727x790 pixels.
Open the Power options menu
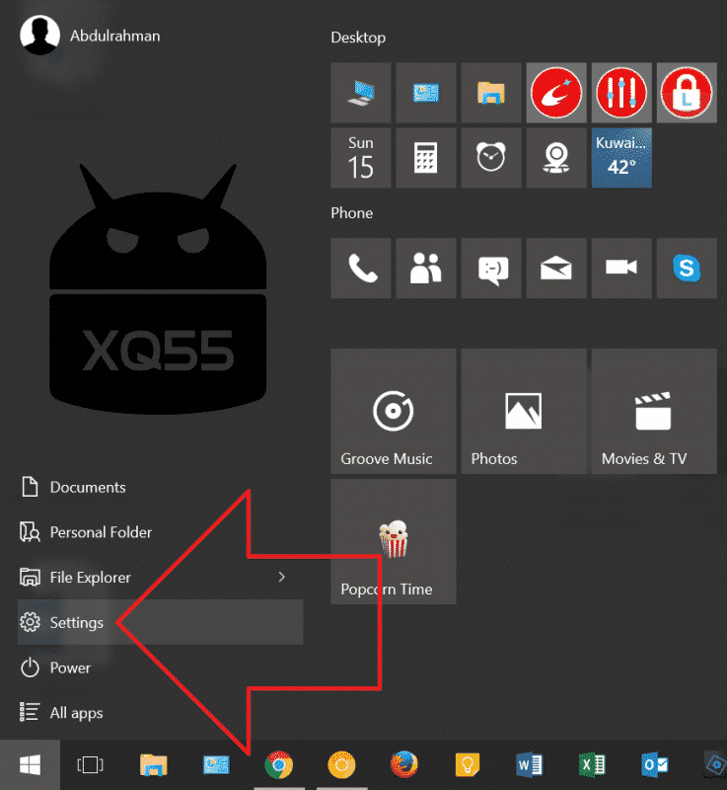click(70, 668)
